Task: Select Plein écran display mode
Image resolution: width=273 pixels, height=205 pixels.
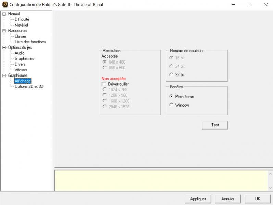Action: [x=182, y=97]
